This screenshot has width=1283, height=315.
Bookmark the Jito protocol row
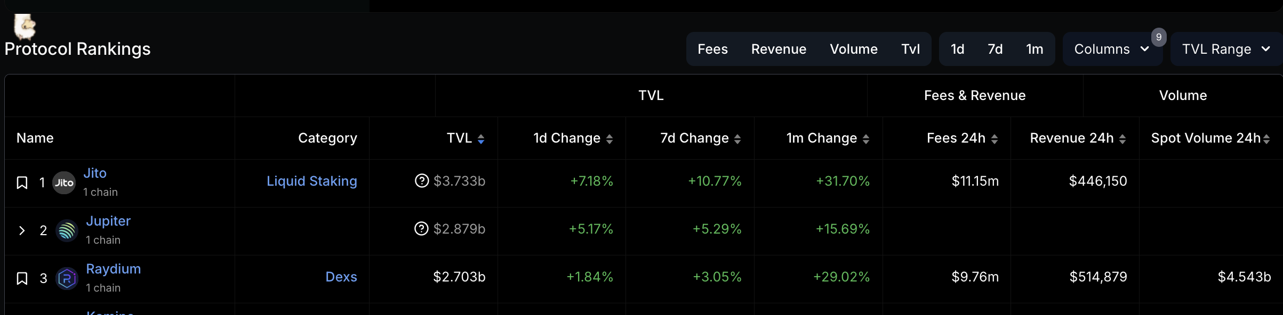pos(22,183)
